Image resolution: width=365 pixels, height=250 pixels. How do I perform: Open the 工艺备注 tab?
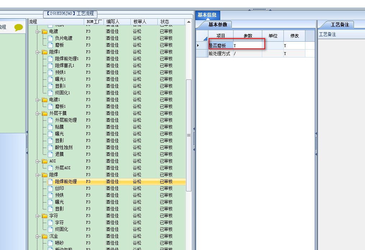[340, 25]
